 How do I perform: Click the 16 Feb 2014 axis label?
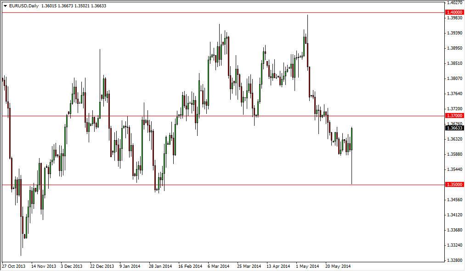tap(190, 265)
